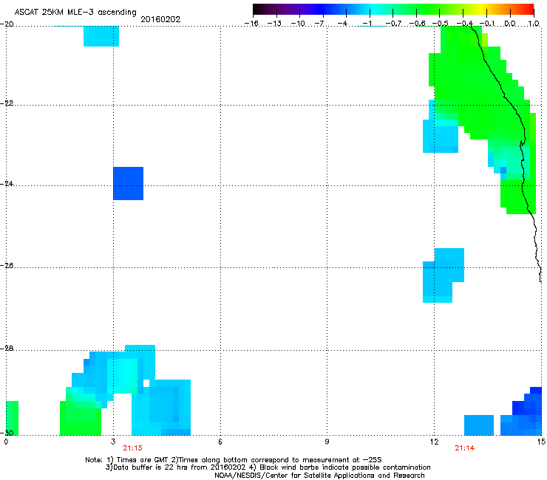Click the latitude axis label -24
The width and height of the screenshot is (547, 480).
point(7,183)
